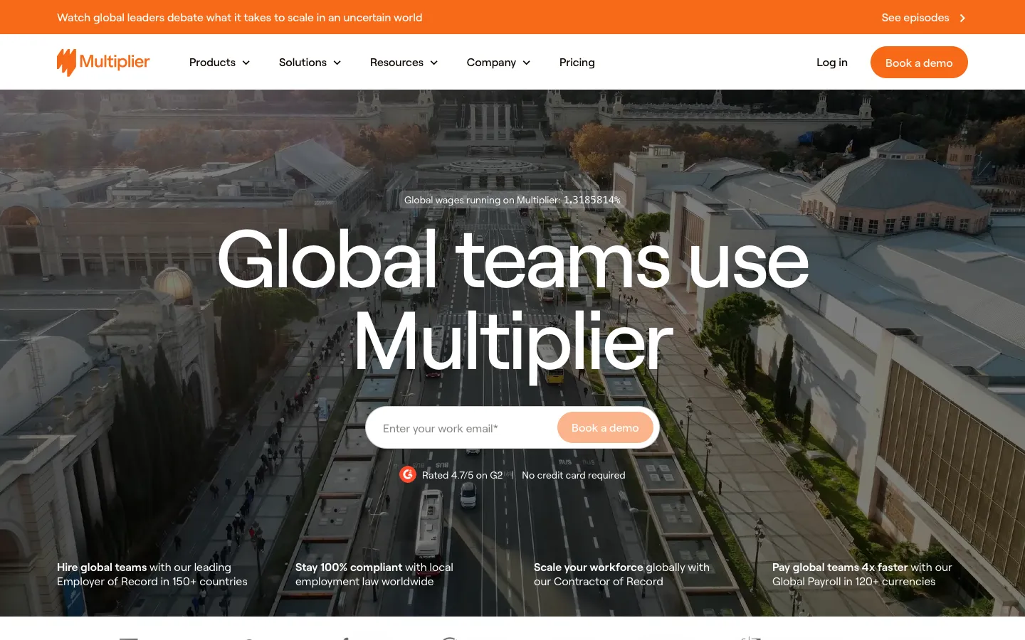
Task: Click the chevron arrow beside See episodes
Action: (962, 18)
